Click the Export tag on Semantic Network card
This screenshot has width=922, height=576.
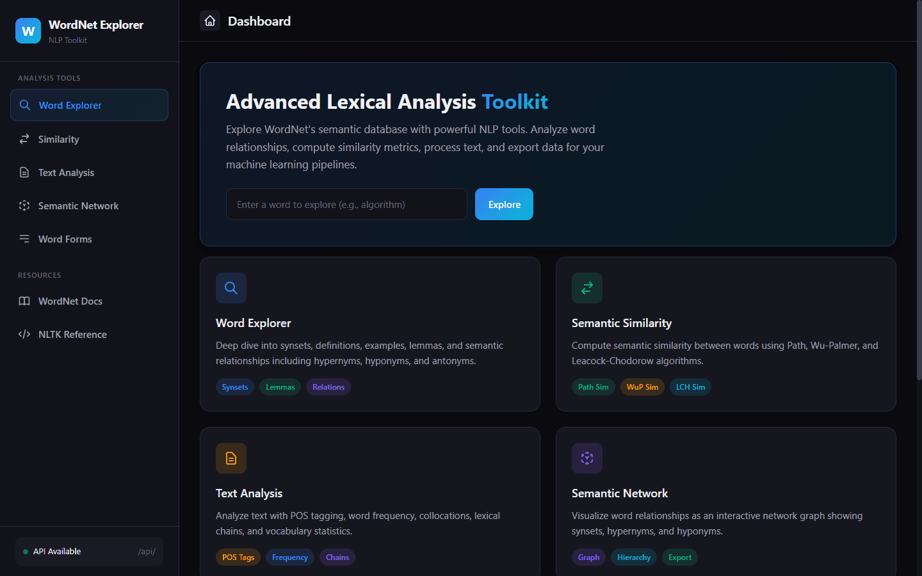(679, 557)
